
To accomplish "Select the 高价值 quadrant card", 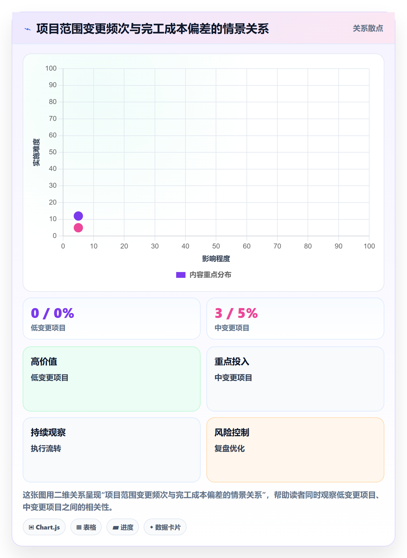I will 112,379.
